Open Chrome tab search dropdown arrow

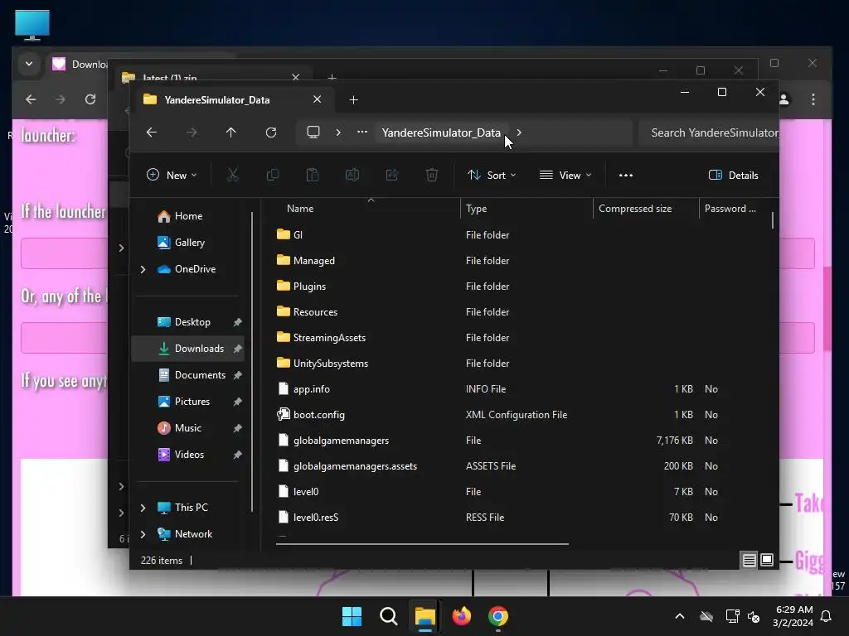(29, 64)
